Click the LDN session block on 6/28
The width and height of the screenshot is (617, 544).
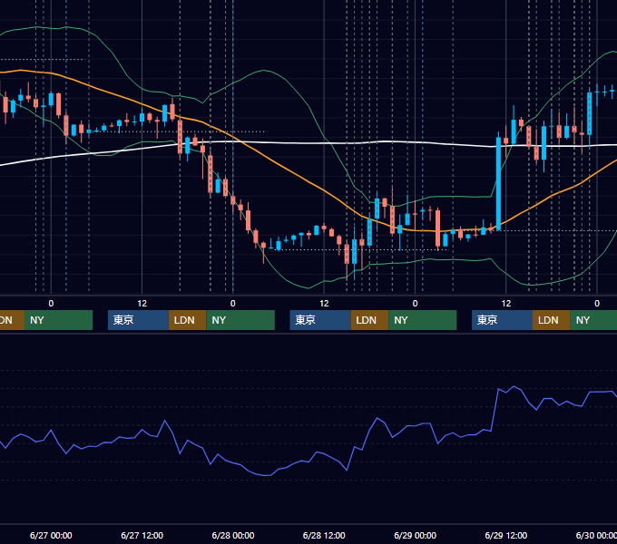pyautogui.click(x=369, y=320)
